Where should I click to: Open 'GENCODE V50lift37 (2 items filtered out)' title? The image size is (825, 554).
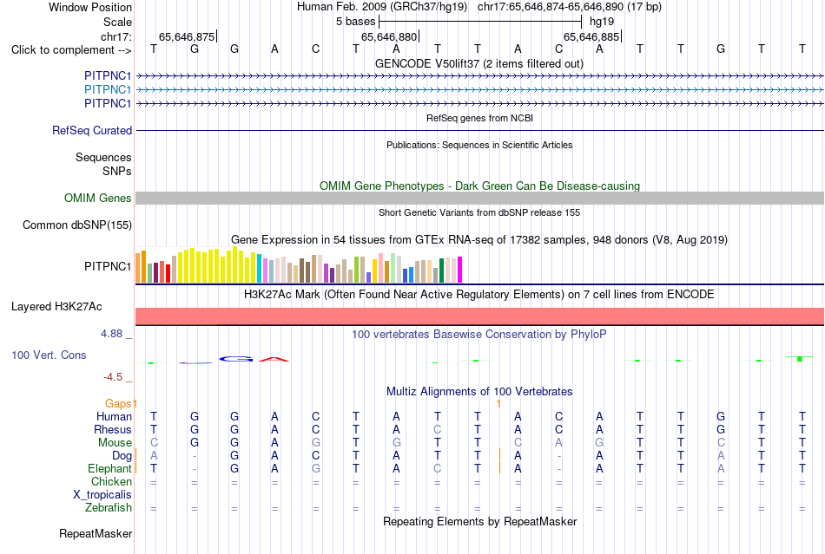[478, 63]
